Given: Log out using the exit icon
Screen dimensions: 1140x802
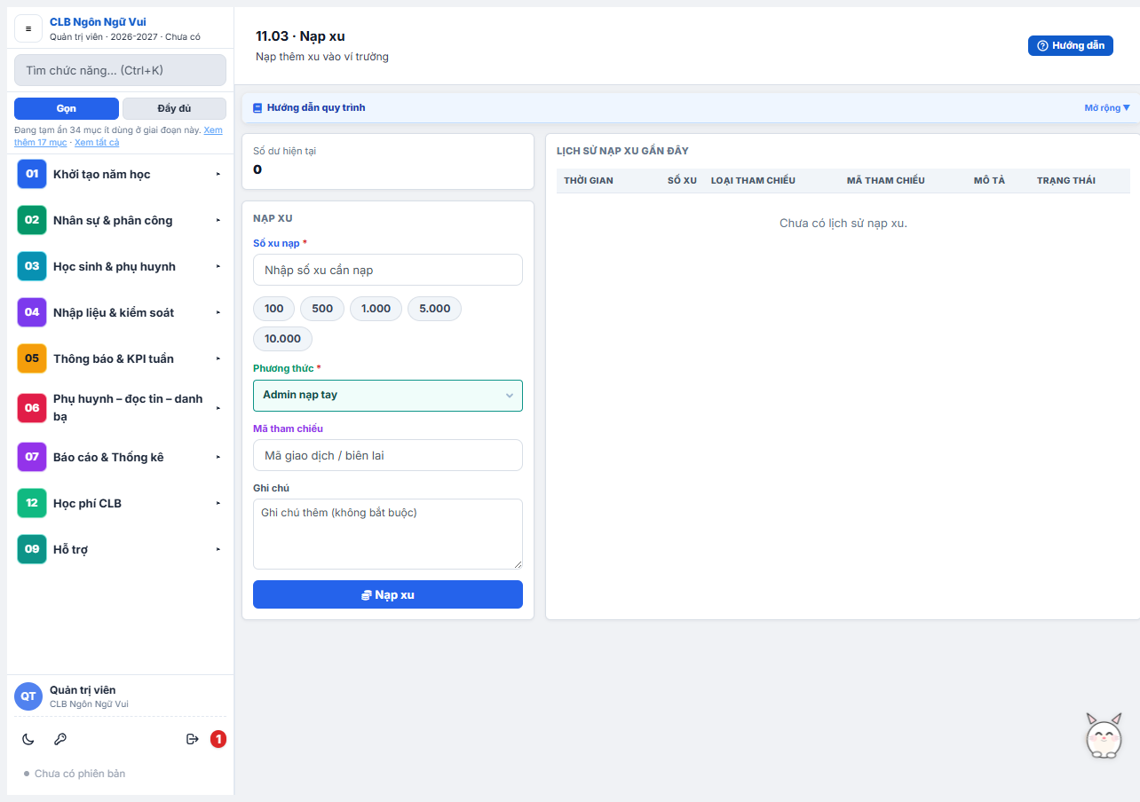Looking at the screenshot, I should pos(193,739).
